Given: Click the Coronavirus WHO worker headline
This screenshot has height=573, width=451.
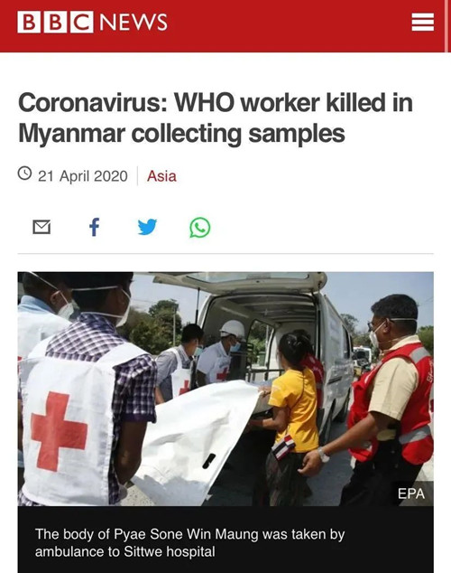Looking at the screenshot, I should coord(215,118).
